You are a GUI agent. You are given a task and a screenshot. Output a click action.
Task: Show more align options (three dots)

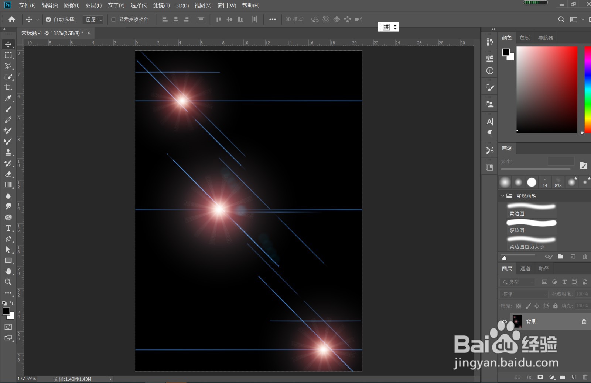pyautogui.click(x=273, y=20)
